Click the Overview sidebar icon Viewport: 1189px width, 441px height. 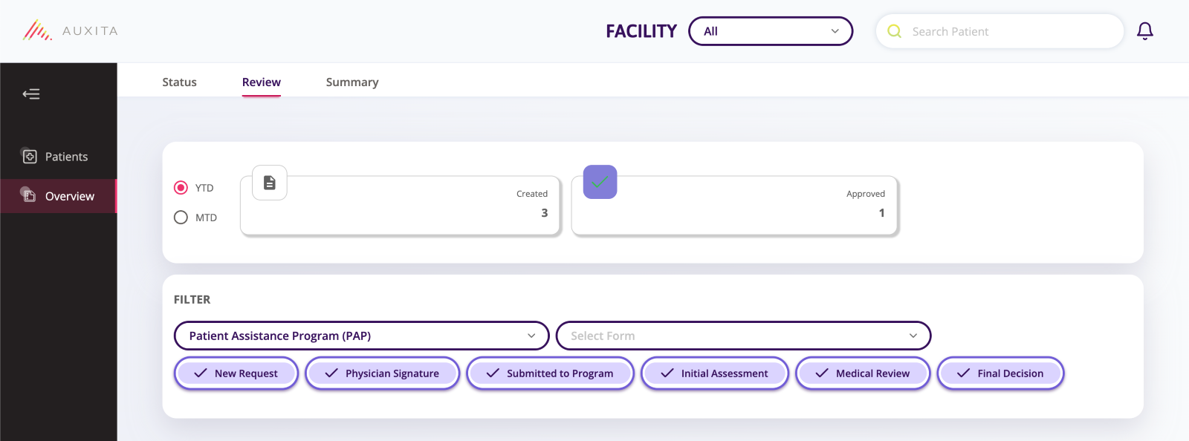pyautogui.click(x=30, y=196)
